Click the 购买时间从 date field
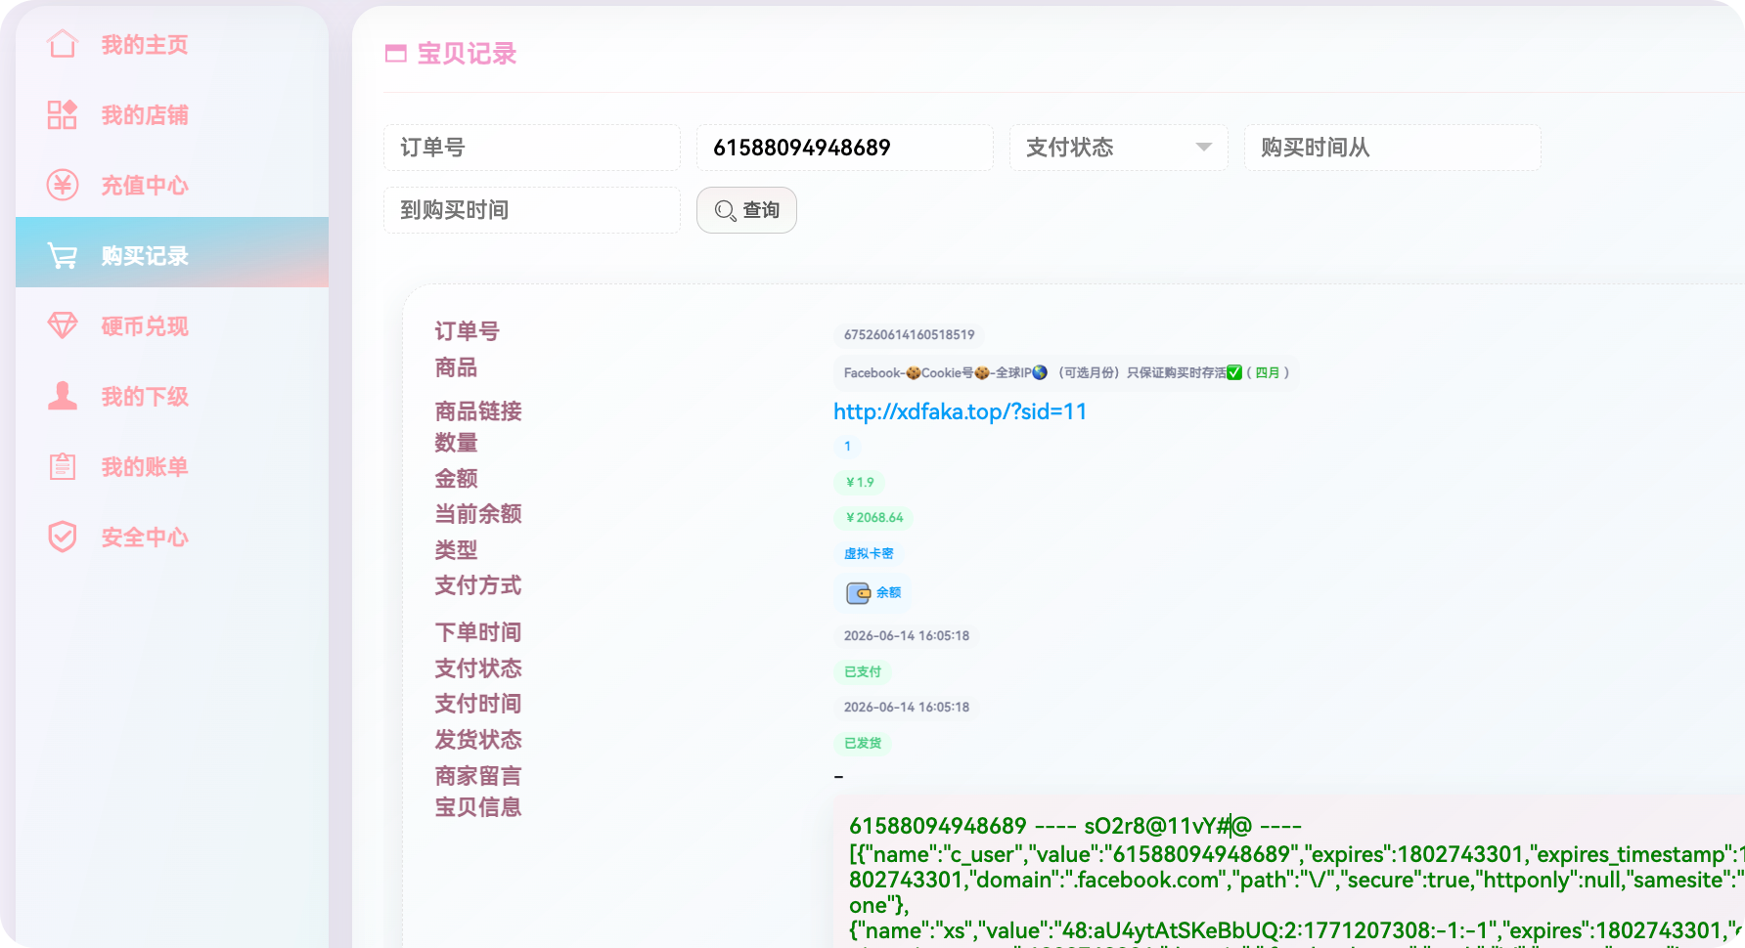The height and width of the screenshot is (948, 1745). pyautogui.click(x=1393, y=148)
